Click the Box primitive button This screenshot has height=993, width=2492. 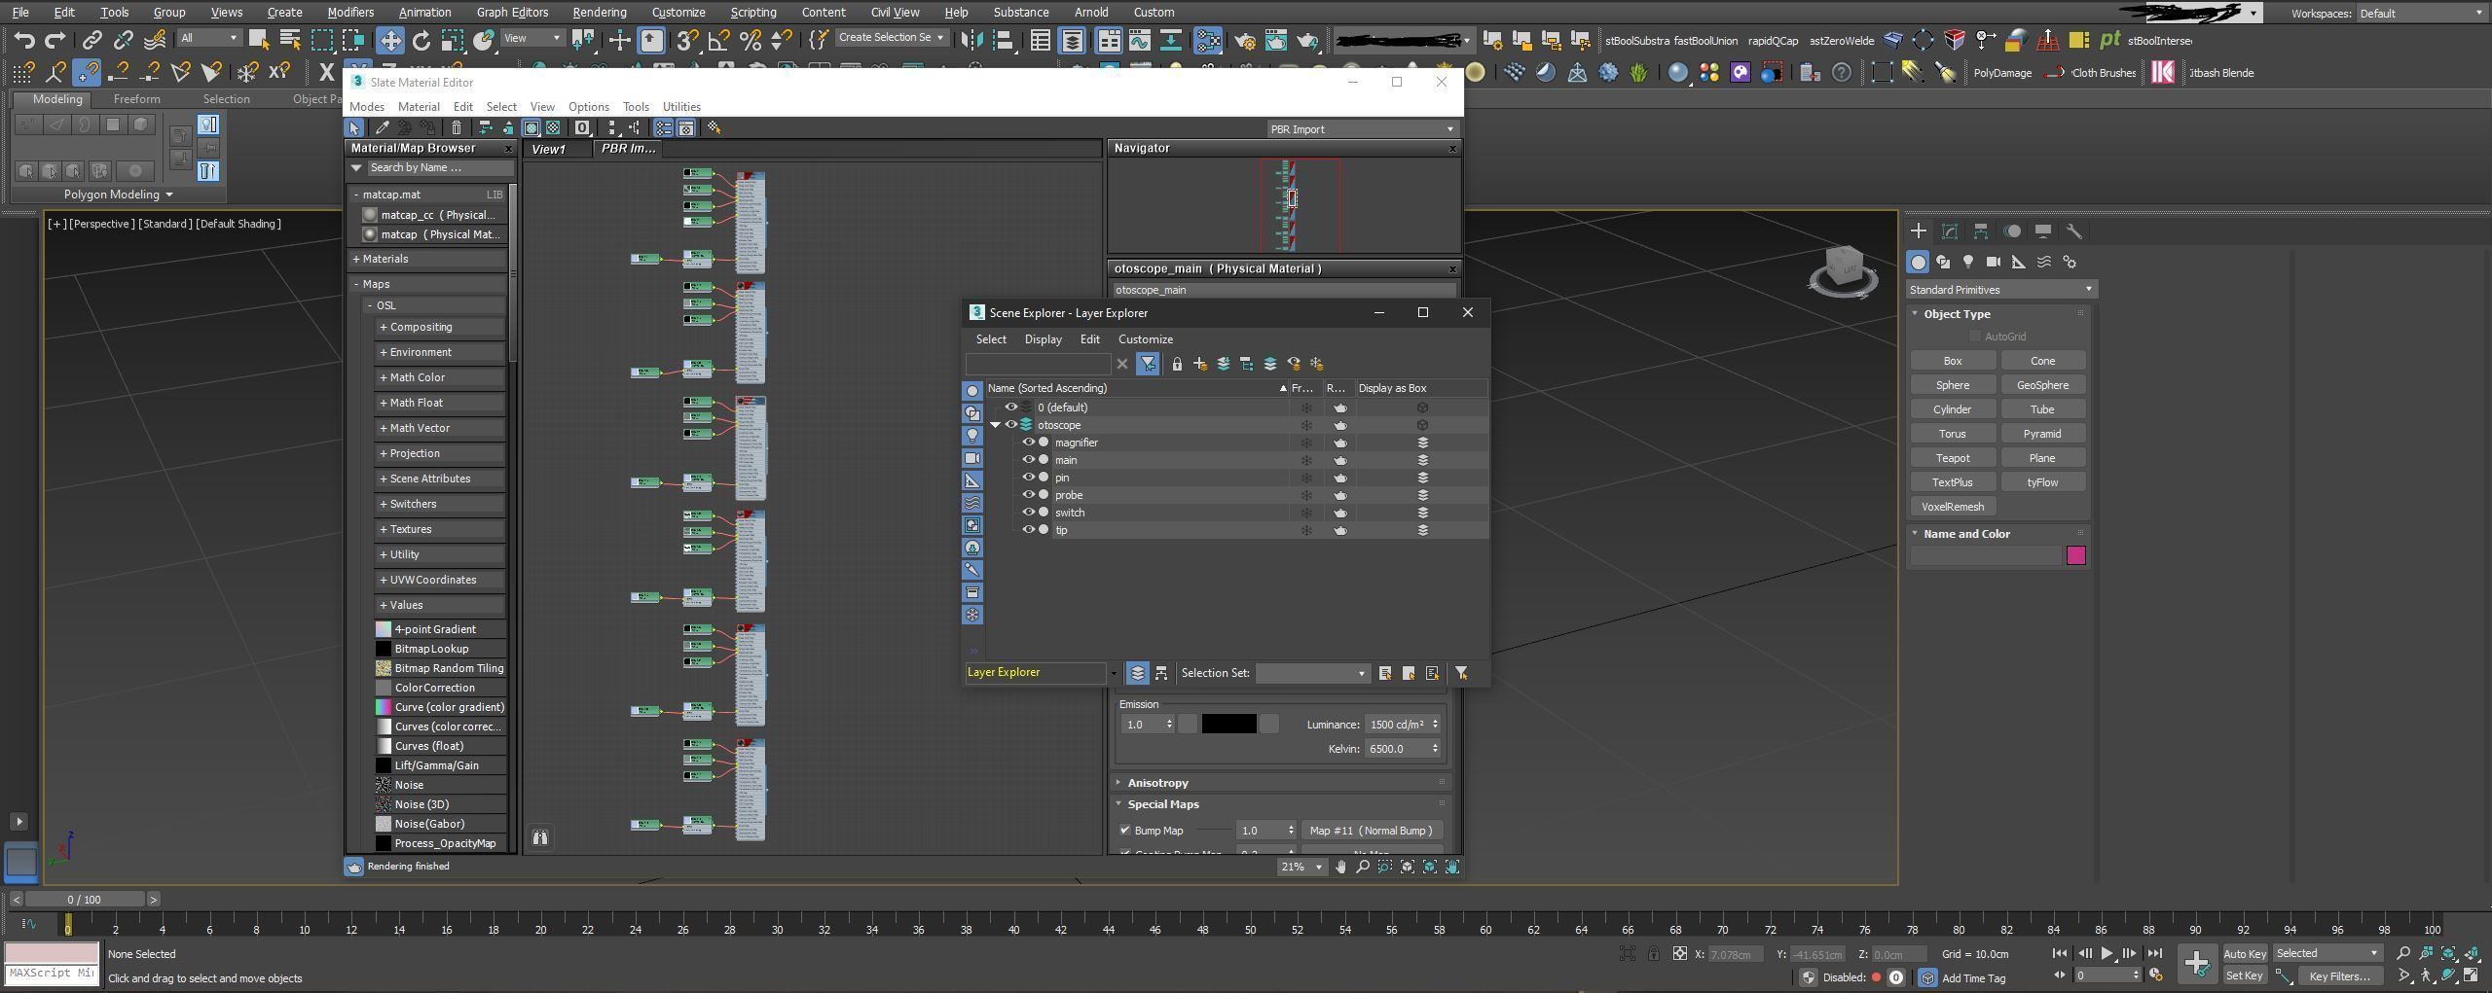click(1953, 361)
